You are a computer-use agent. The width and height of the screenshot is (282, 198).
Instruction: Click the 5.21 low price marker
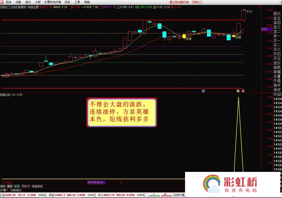pos(6,76)
